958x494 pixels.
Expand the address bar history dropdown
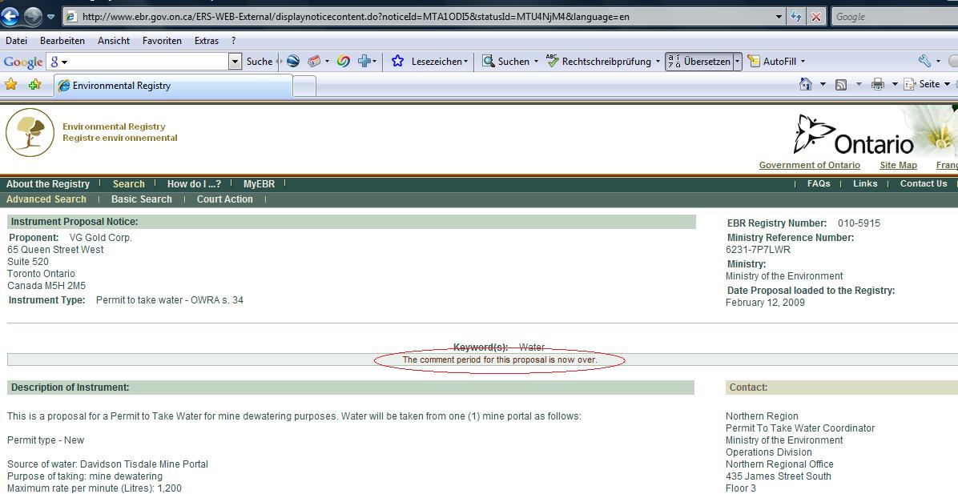click(779, 17)
